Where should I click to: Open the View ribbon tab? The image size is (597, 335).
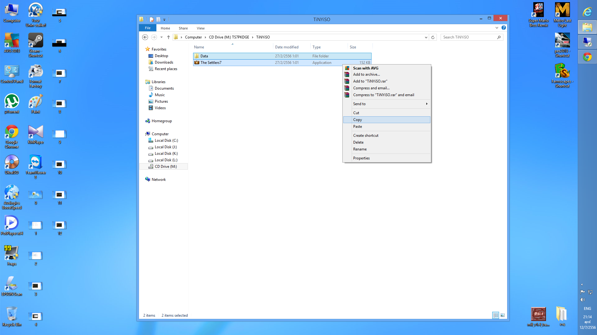(201, 28)
